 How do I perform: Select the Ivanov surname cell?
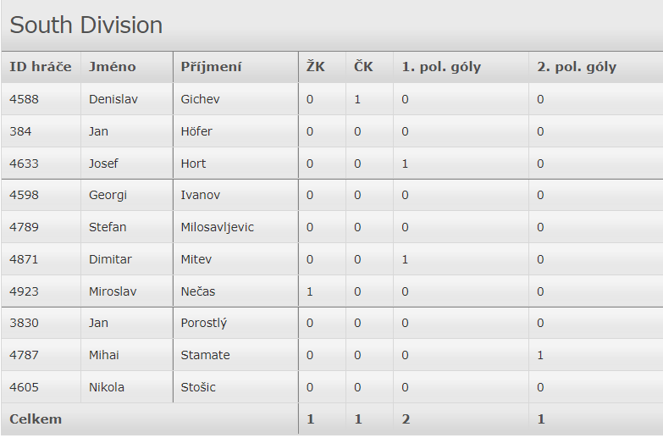coord(200,195)
